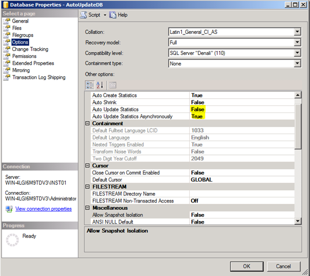Click the connection properties icon

tap(9, 209)
